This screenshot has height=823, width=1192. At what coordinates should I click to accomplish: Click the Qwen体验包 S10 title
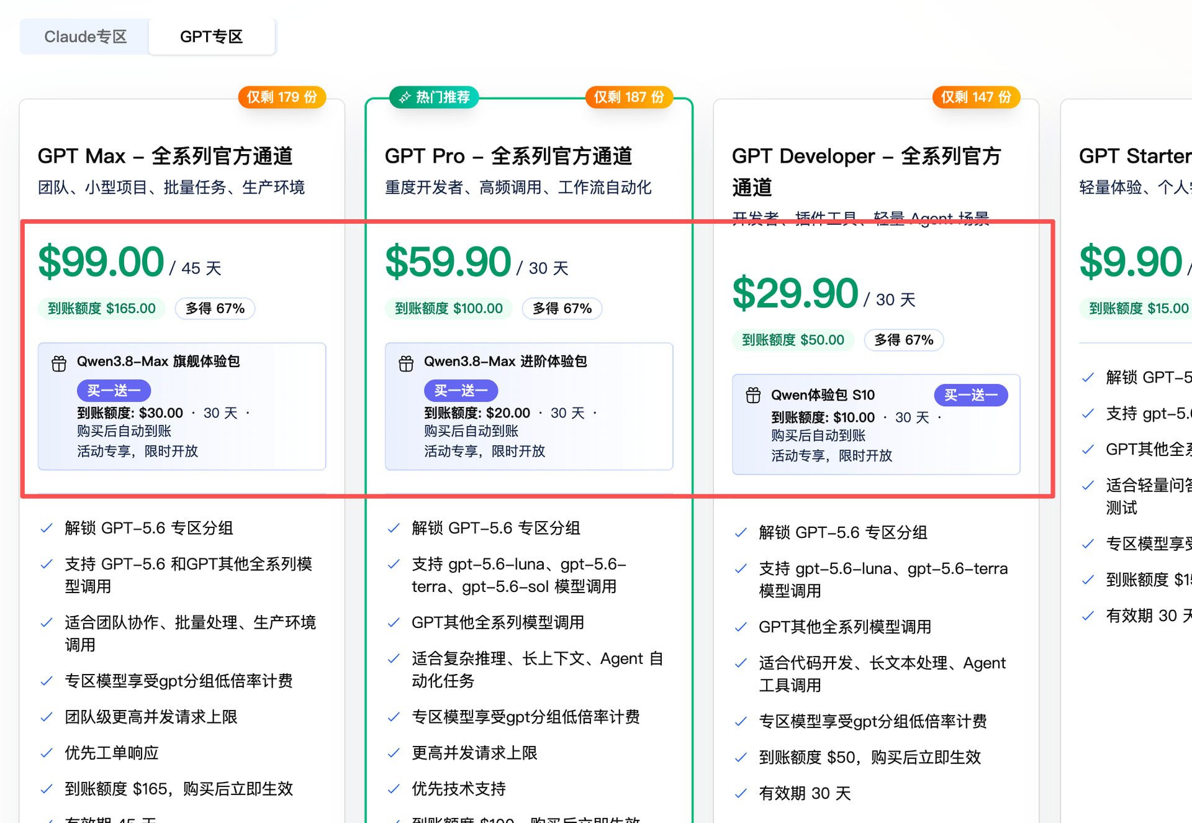click(x=823, y=395)
